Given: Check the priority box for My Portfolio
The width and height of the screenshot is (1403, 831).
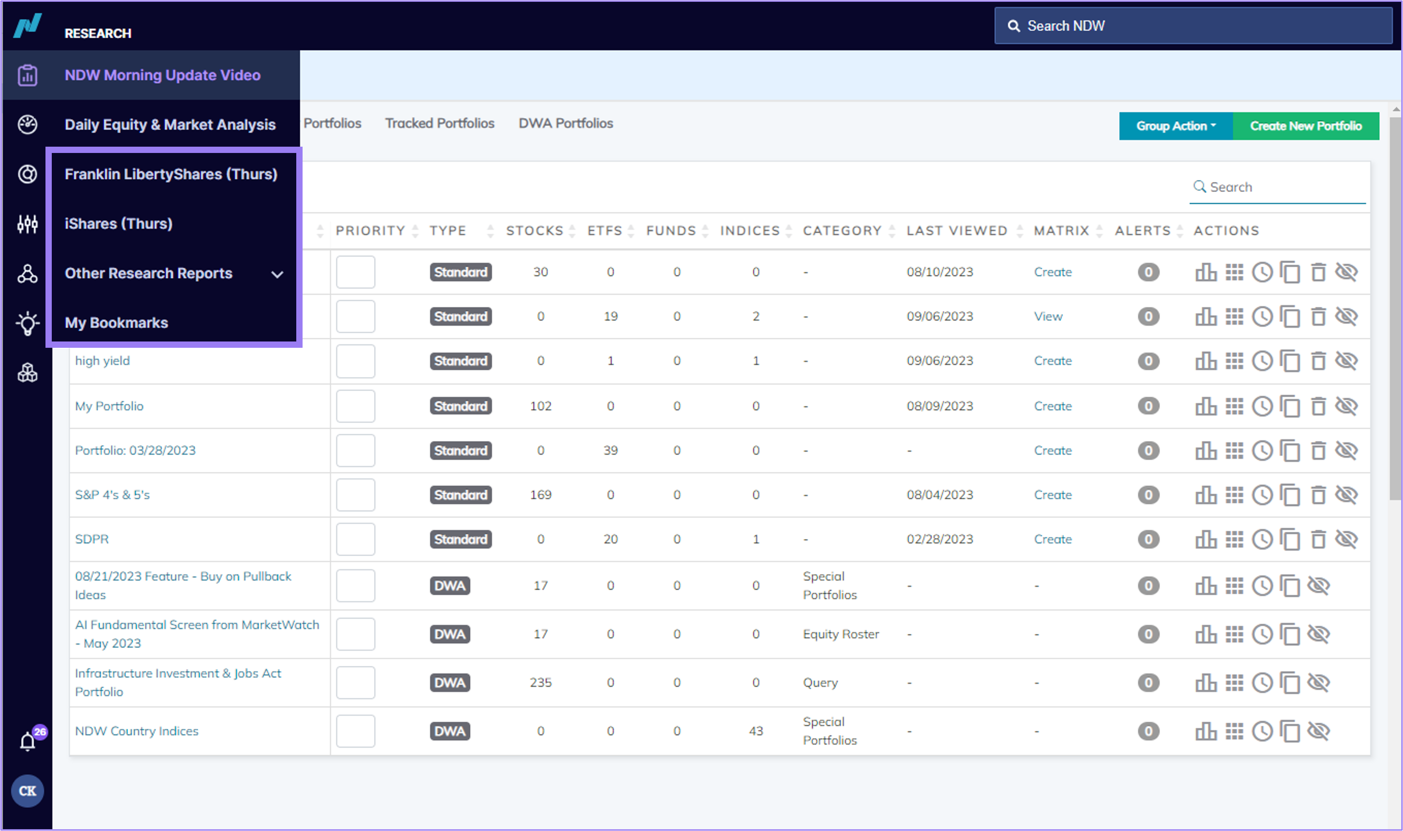Looking at the screenshot, I should pos(356,406).
